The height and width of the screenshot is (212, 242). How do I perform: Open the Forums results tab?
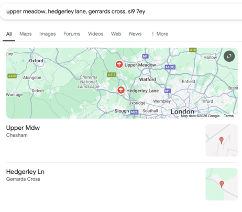[x=72, y=34]
